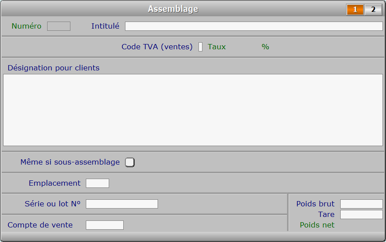Click the Poids brut input field
This screenshot has width=386, height=242.
point(361,204)
